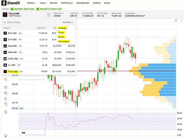Click HYPE-USD 20x leverage badge
Image resolution: width=184 pixels, height=138 pixels.
(x=21, y=59)
